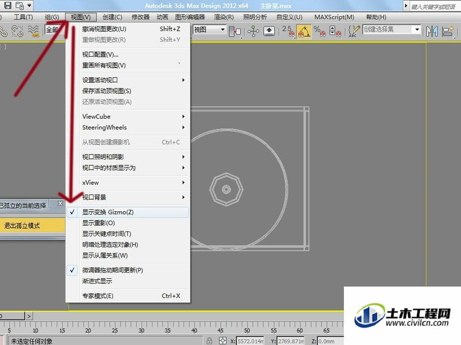
Task: Choose 视口配置(V)... menu entry
Action: (128, 55)
